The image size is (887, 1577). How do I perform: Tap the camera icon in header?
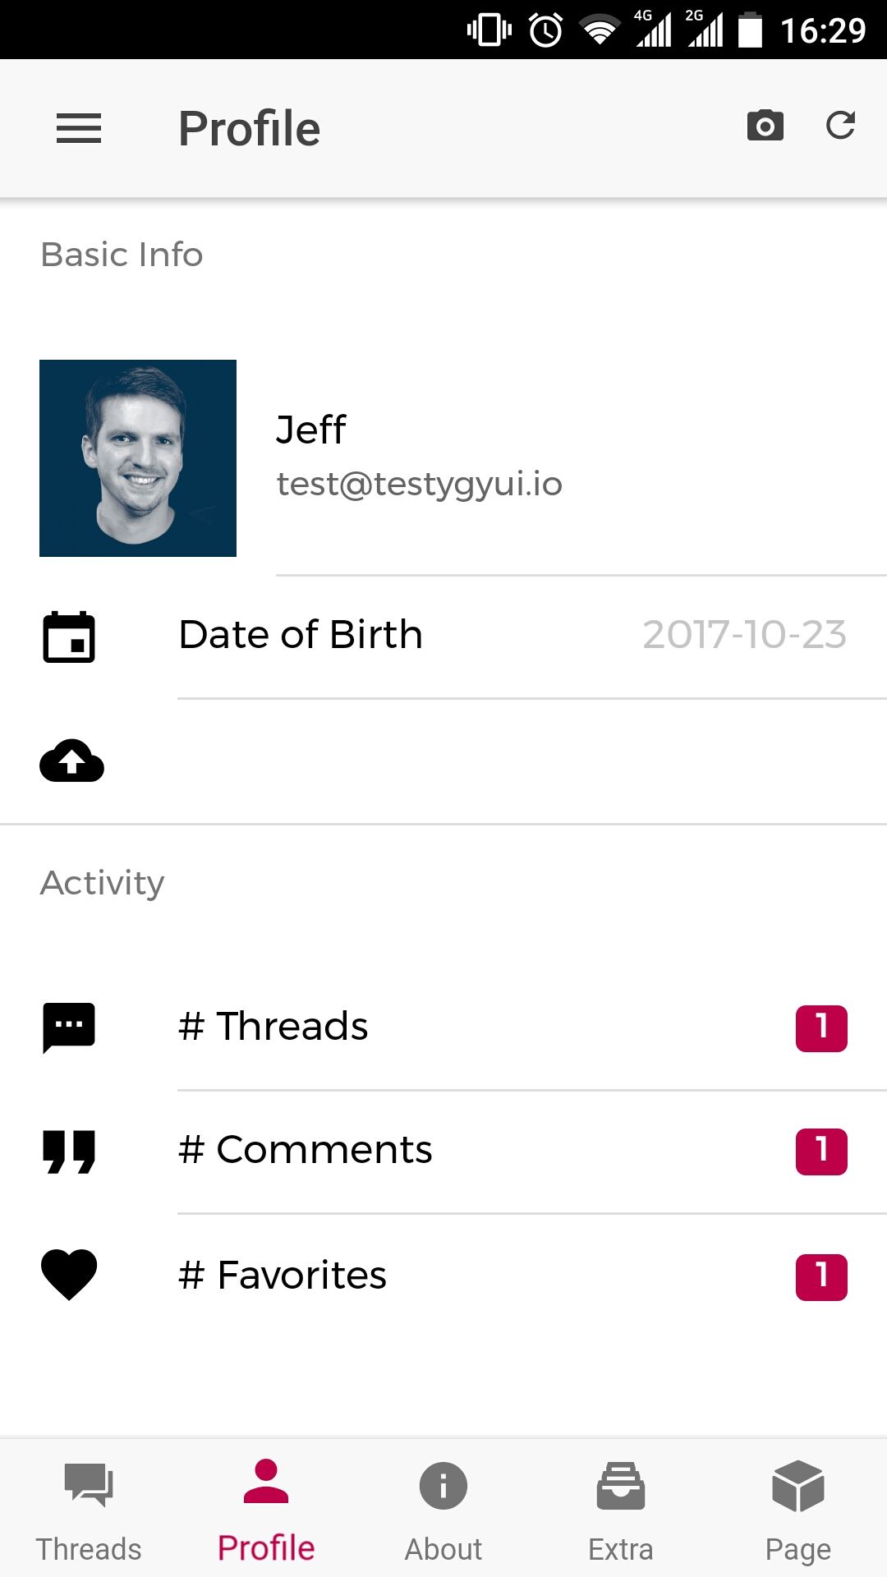point(765,126)
